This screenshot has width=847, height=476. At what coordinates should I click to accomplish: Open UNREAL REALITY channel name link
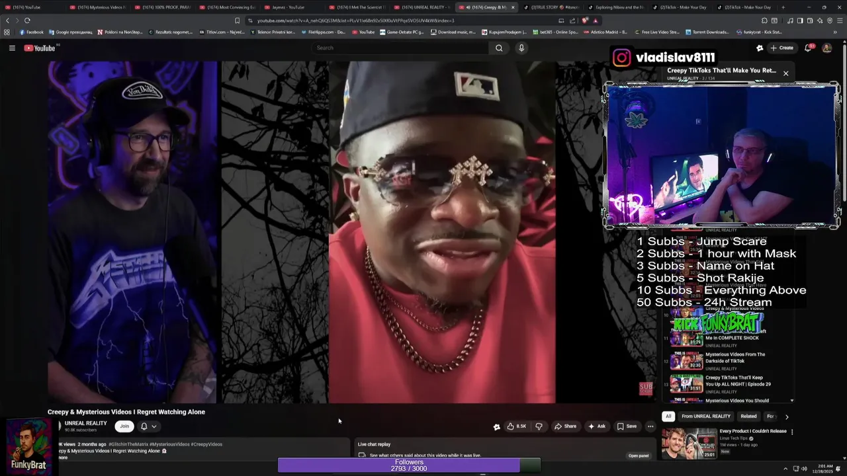(x=85, y=423)
